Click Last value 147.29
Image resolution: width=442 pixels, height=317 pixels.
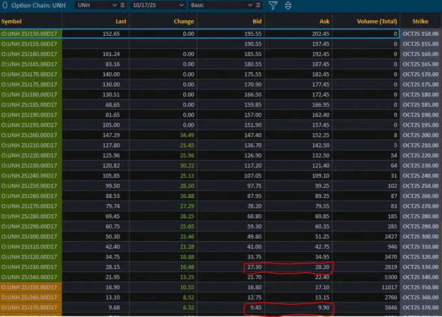click(x=111, y=135)
